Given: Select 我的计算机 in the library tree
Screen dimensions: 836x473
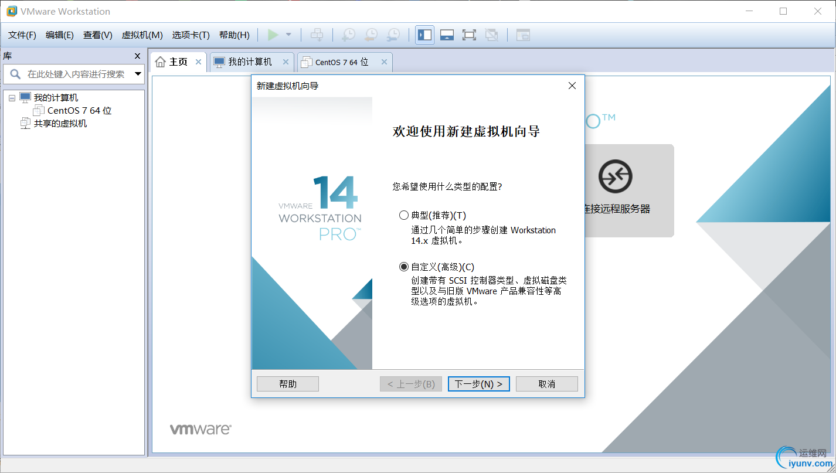Looking at the screenshot, I should 56,98.
